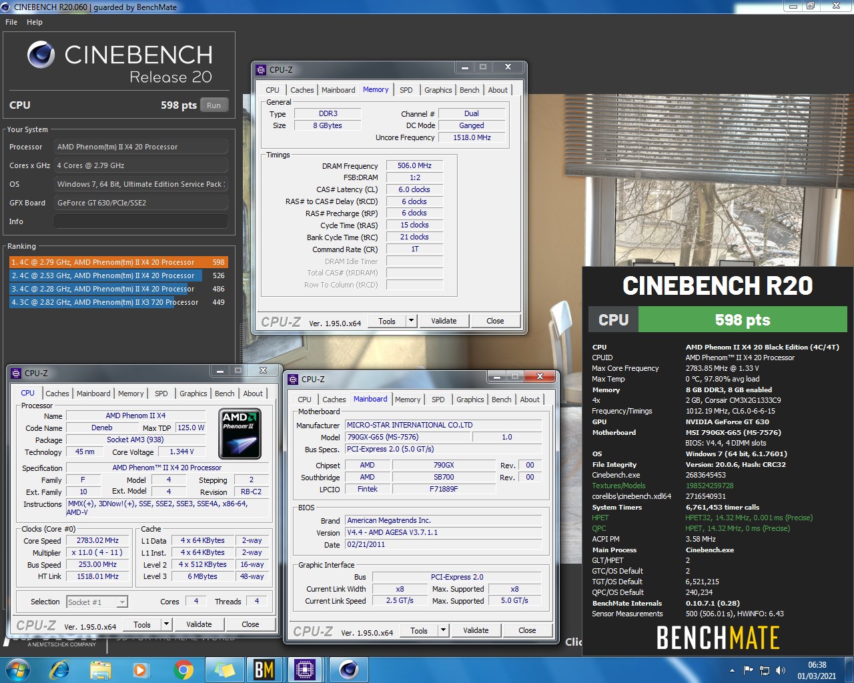Click Validate in the CPU window
Screen dimensions: 854x683
199,624
